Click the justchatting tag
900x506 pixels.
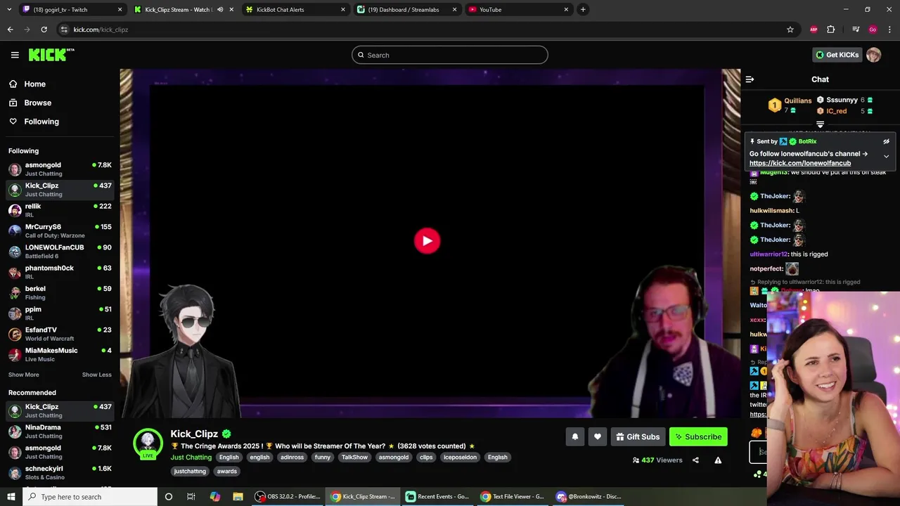[190, 472]
